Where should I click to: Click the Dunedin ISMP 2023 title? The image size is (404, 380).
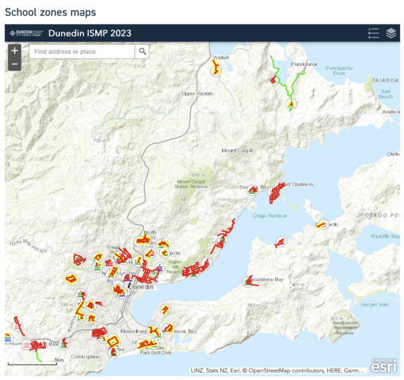coord(90,33)
